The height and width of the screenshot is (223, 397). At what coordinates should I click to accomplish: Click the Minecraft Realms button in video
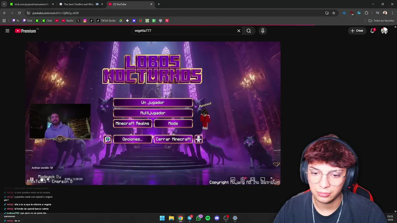pyautogui.click(x=132, y=123)
